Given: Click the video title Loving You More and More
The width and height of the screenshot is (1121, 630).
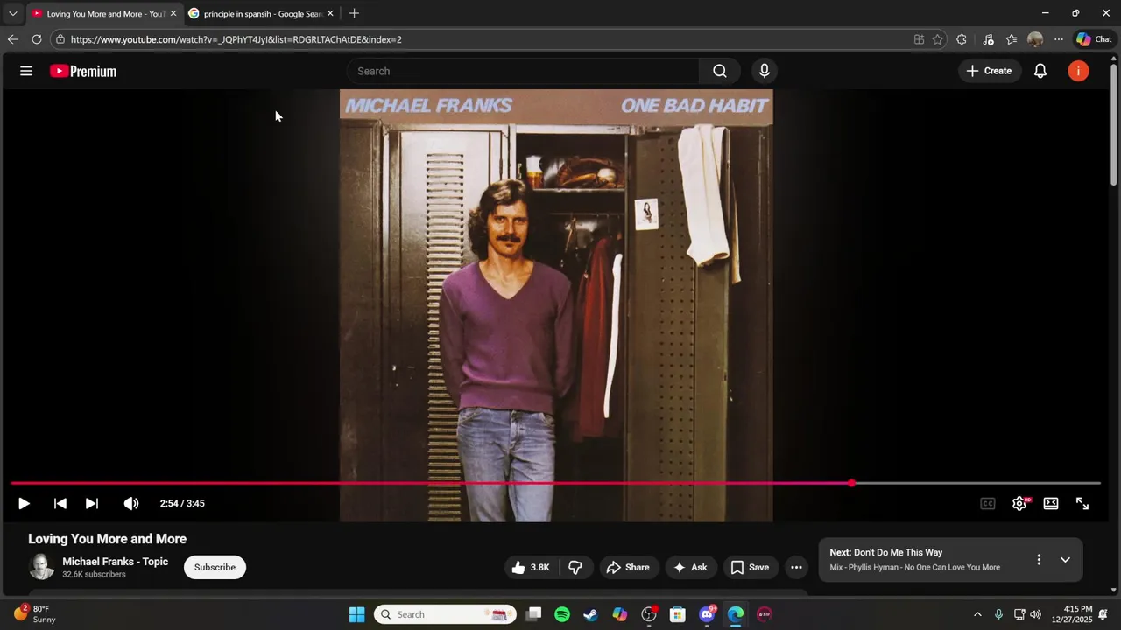Looking at the screenshot, I should point(107,539).
